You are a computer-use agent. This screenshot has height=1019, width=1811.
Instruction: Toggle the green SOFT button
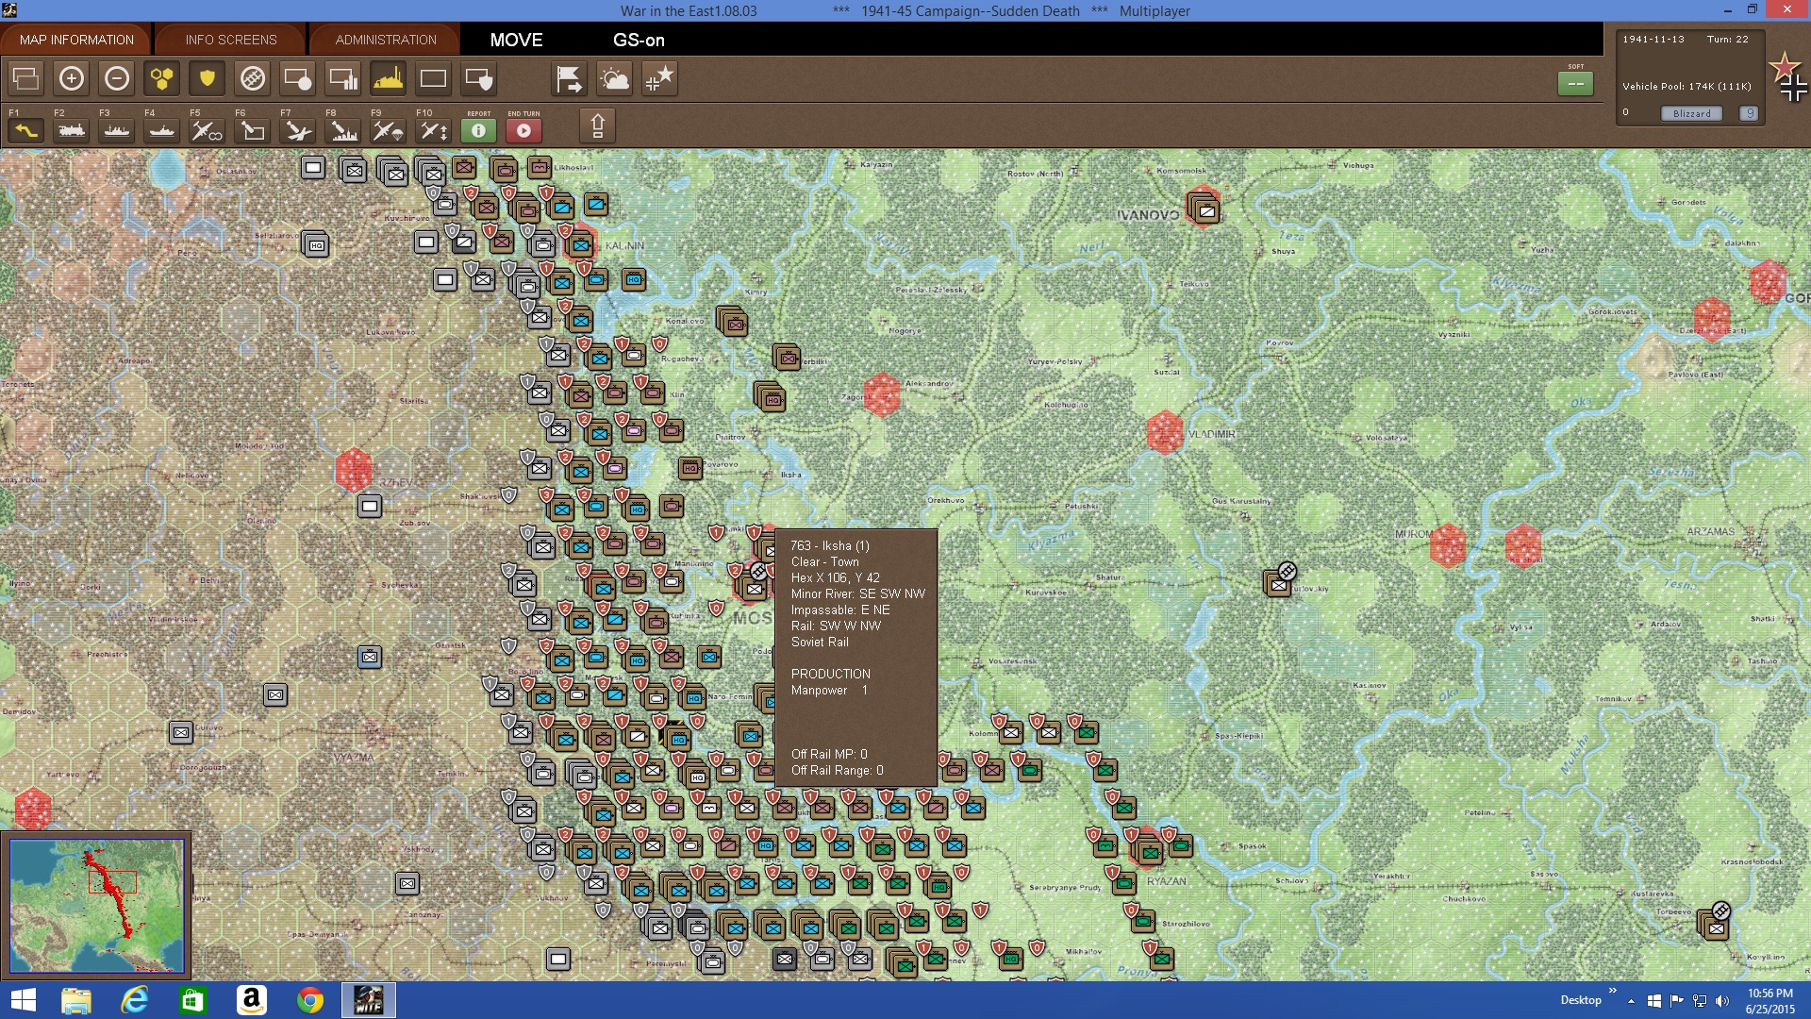1575,83
